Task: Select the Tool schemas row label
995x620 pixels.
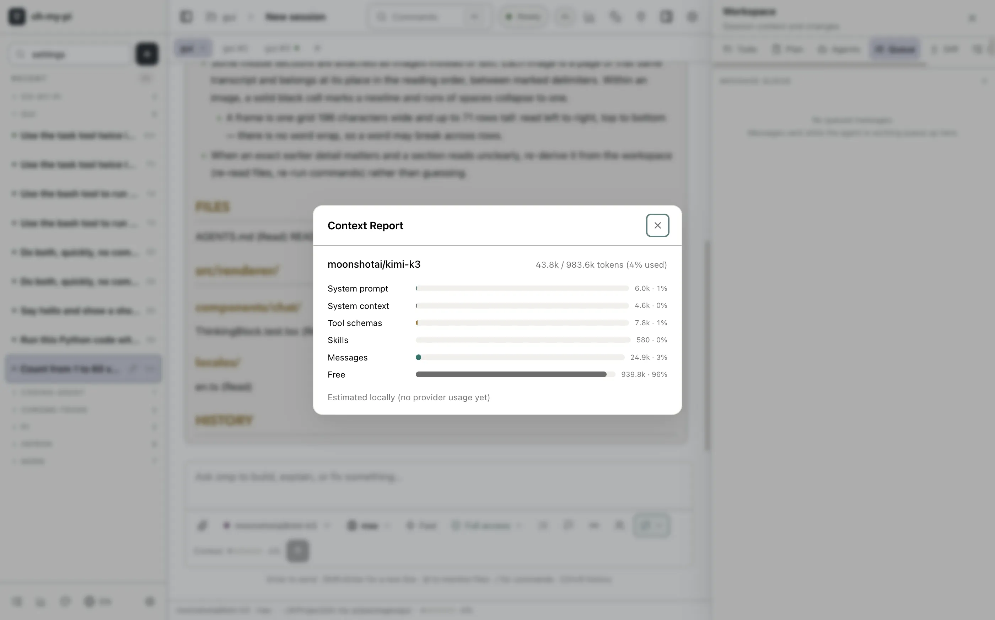Action: tap(355, 323)
